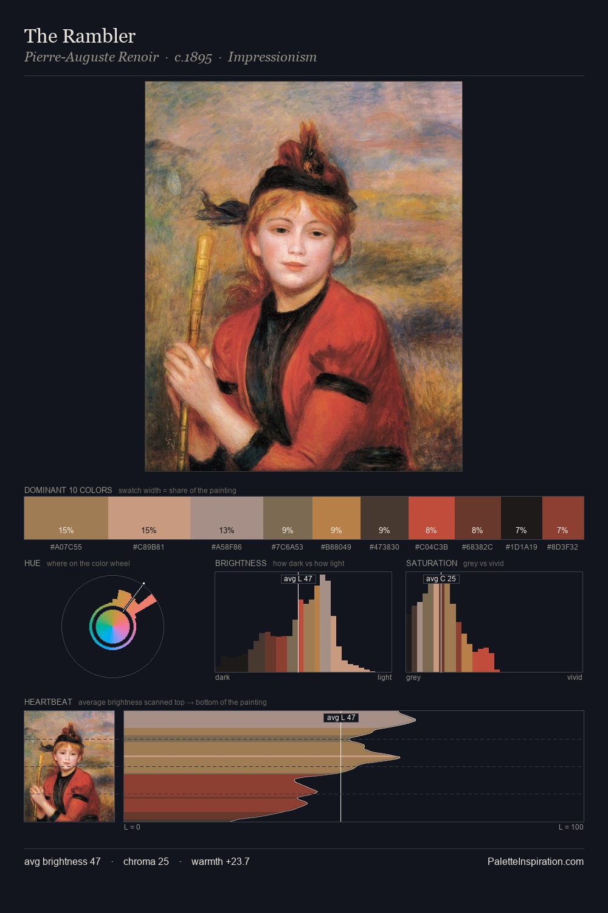608x913 pixels.
Task: Click the #B88049 ochre swatch
Action: point(336,518)
